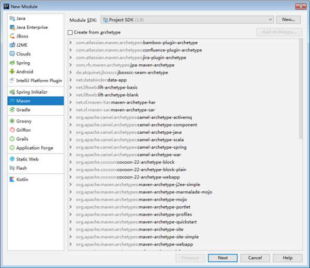Expand the lift-archetype-basic node
Screen dimensions: 310x268
point(70,87)
